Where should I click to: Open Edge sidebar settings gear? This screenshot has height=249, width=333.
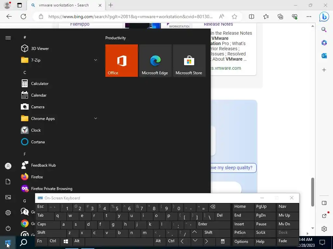click(324, 229)
